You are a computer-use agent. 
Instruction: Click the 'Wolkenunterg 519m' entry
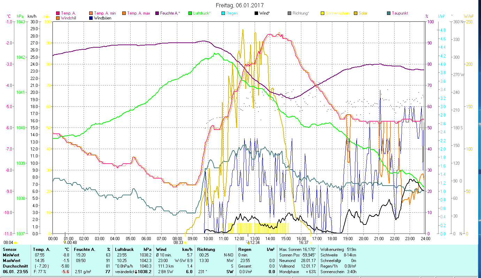[338, 250]
